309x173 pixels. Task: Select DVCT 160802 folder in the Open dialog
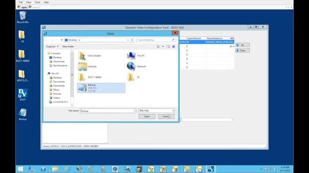pos(90,77)
